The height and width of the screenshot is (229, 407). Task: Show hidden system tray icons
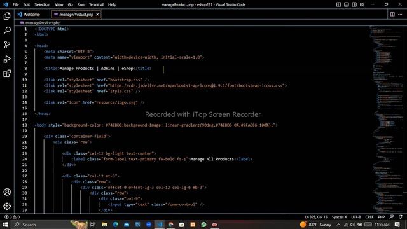click(x=338, y=225)
